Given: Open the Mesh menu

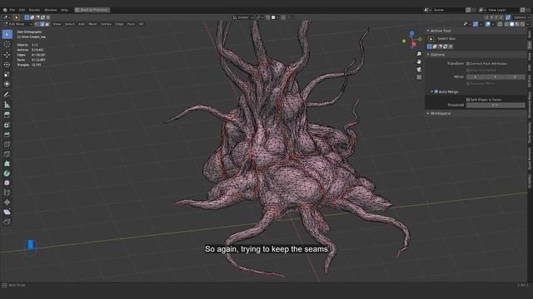Looking at the screenshot, I should (92, 24).
